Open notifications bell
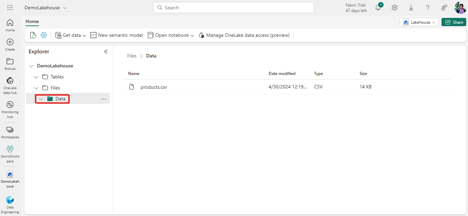468x216 pixels. (378, 8)
